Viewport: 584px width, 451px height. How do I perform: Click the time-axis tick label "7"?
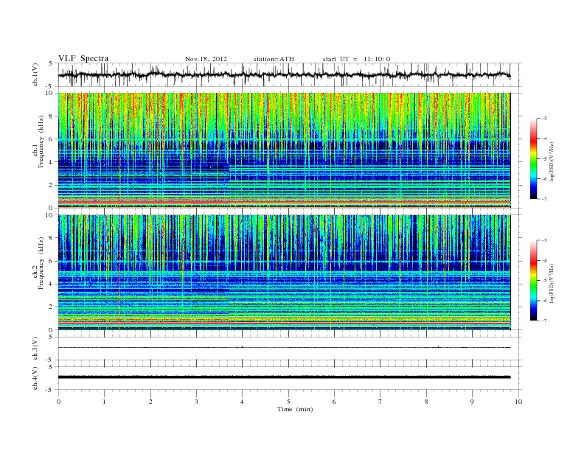[380, 402]
